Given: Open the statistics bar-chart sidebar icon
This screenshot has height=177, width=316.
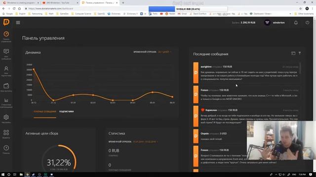Looking at the screenshot, I should (x=6, y=100).
